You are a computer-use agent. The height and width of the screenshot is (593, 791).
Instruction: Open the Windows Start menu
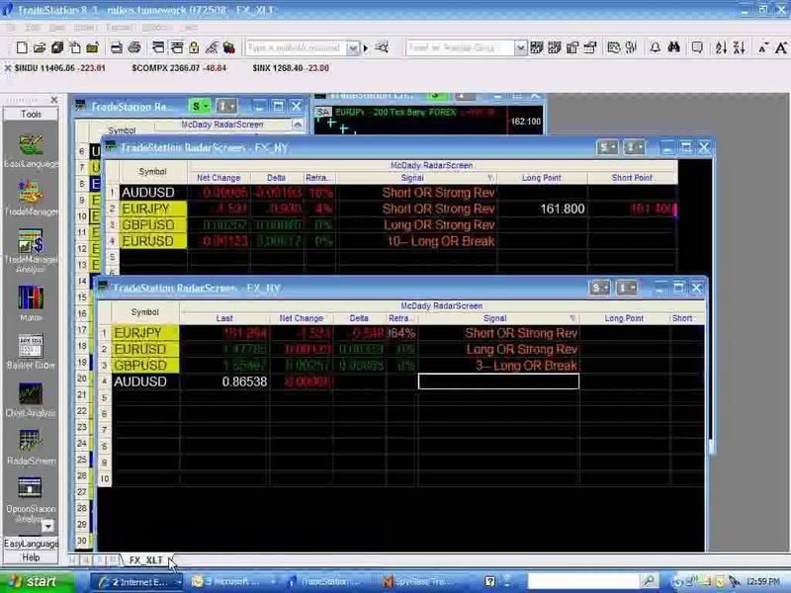click(38, 582)
